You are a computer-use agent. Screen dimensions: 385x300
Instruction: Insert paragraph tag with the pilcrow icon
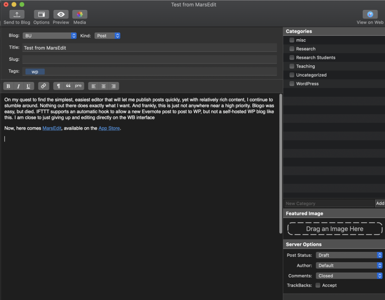(x=58, y=86)
